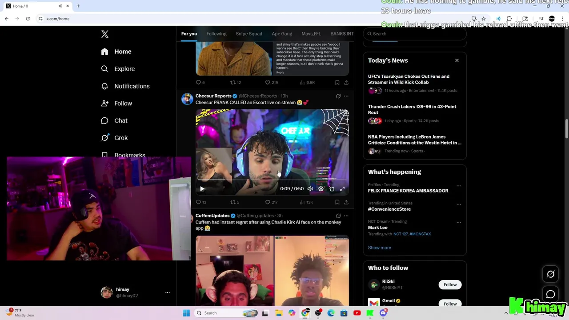The height and width of the screenshot is (320, 569).
Task: Like the top post with 219 likes
Action: coord(271,83)
